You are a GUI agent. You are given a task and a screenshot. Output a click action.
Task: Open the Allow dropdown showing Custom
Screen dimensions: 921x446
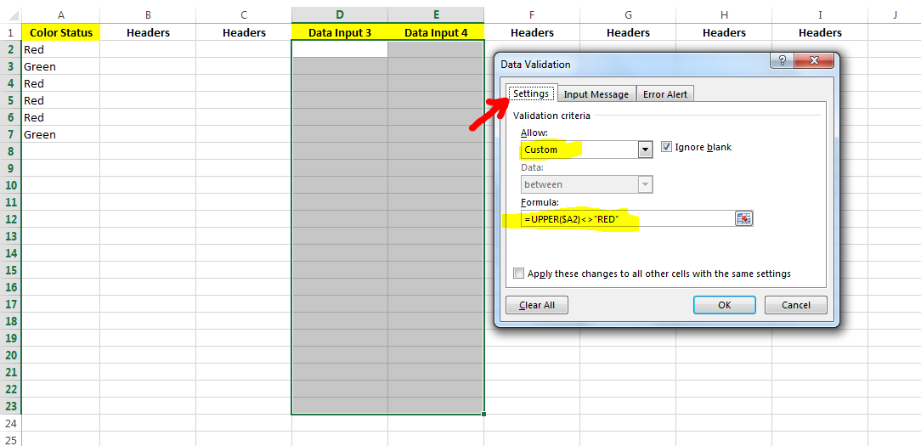[x=646, y=150]
